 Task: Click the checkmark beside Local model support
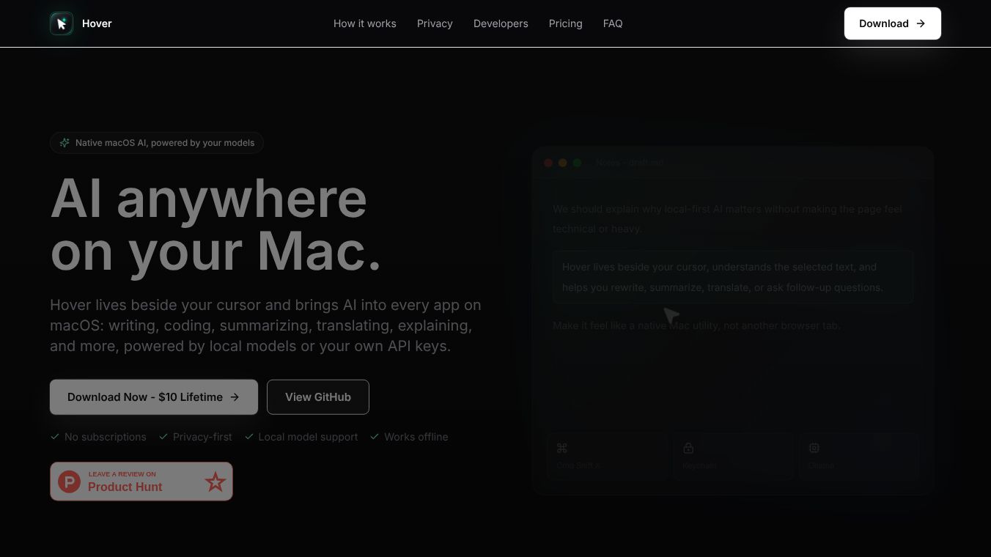pyautogui.click(x=249, y=437)
